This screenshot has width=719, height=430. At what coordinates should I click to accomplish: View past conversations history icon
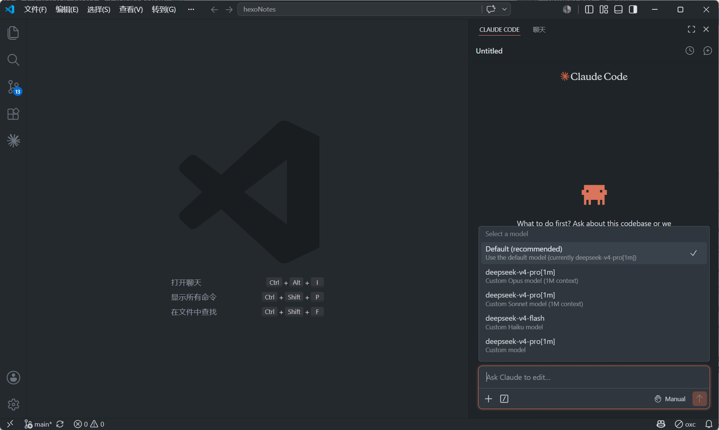click(689, 51)
